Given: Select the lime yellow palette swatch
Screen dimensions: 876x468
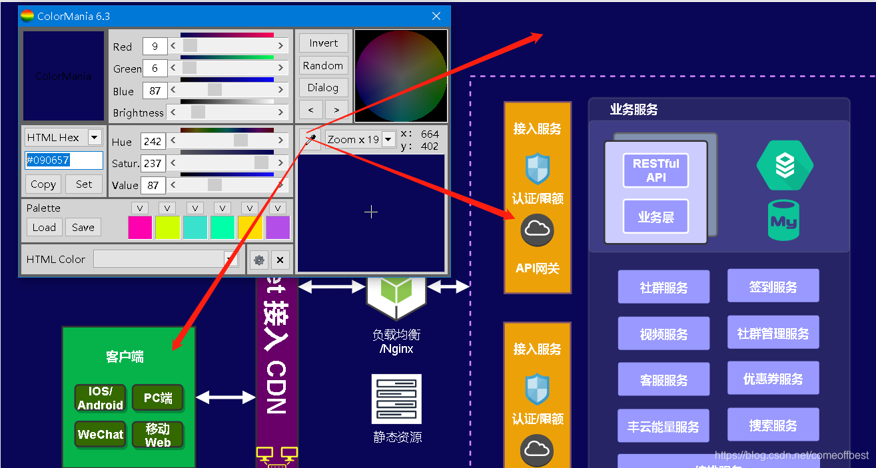Looking at the screenshot, I should pyautogui.click(x=168, y=228).
